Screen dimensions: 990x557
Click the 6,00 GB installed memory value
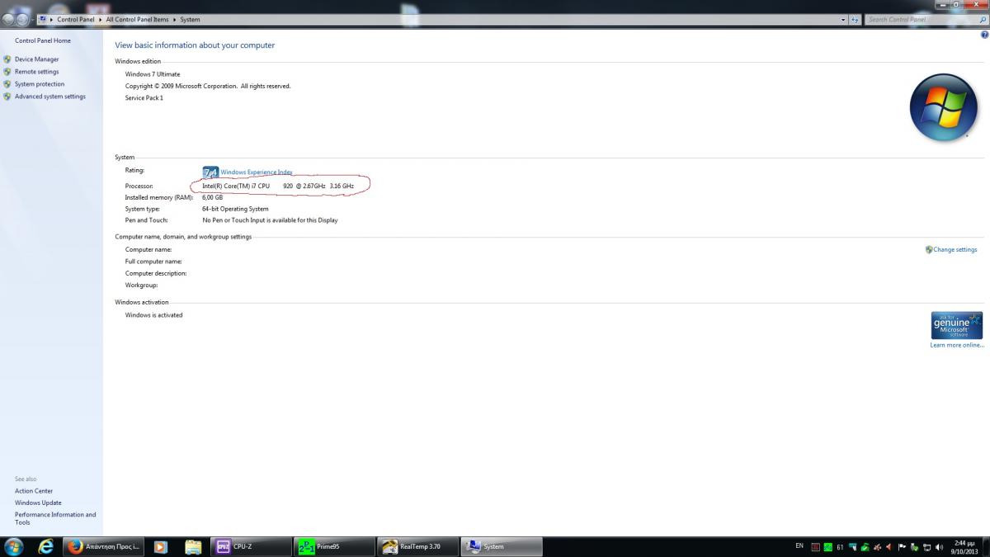click(213, 197)
